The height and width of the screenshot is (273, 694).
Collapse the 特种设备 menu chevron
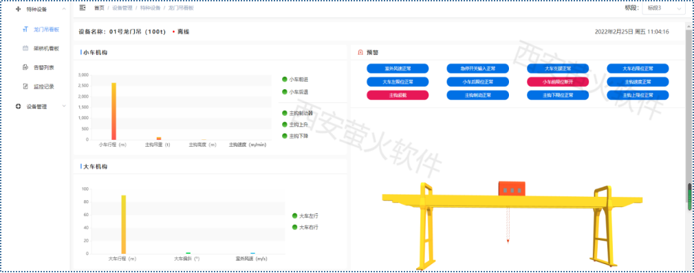pos(64,9)
